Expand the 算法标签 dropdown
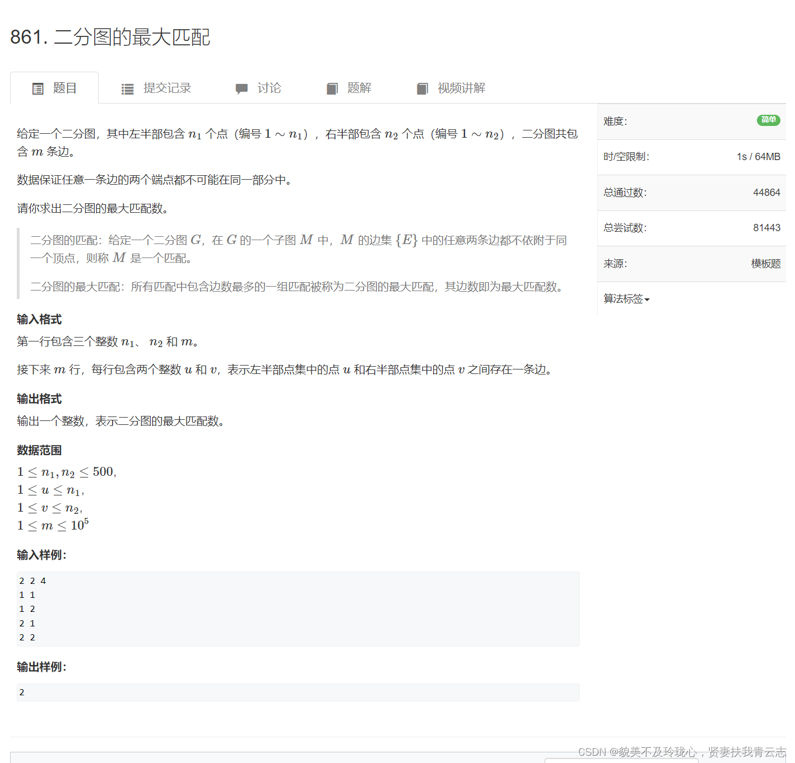The width and height of the screenshot is (795, 763). (626, 299)
